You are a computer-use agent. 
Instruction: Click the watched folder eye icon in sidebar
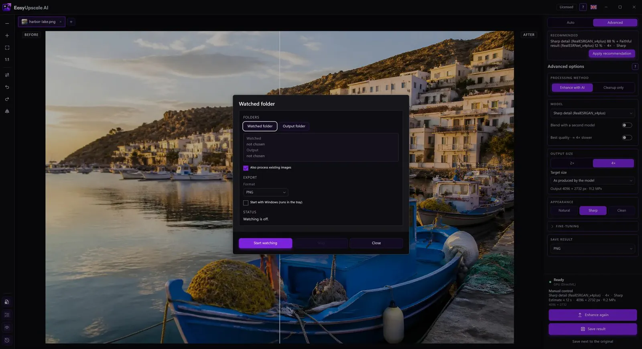click(7, 327)
